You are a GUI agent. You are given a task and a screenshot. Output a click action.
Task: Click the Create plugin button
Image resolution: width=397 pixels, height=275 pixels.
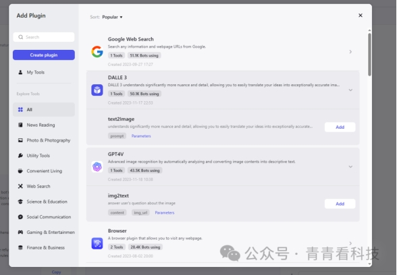[x=44, y=55]
